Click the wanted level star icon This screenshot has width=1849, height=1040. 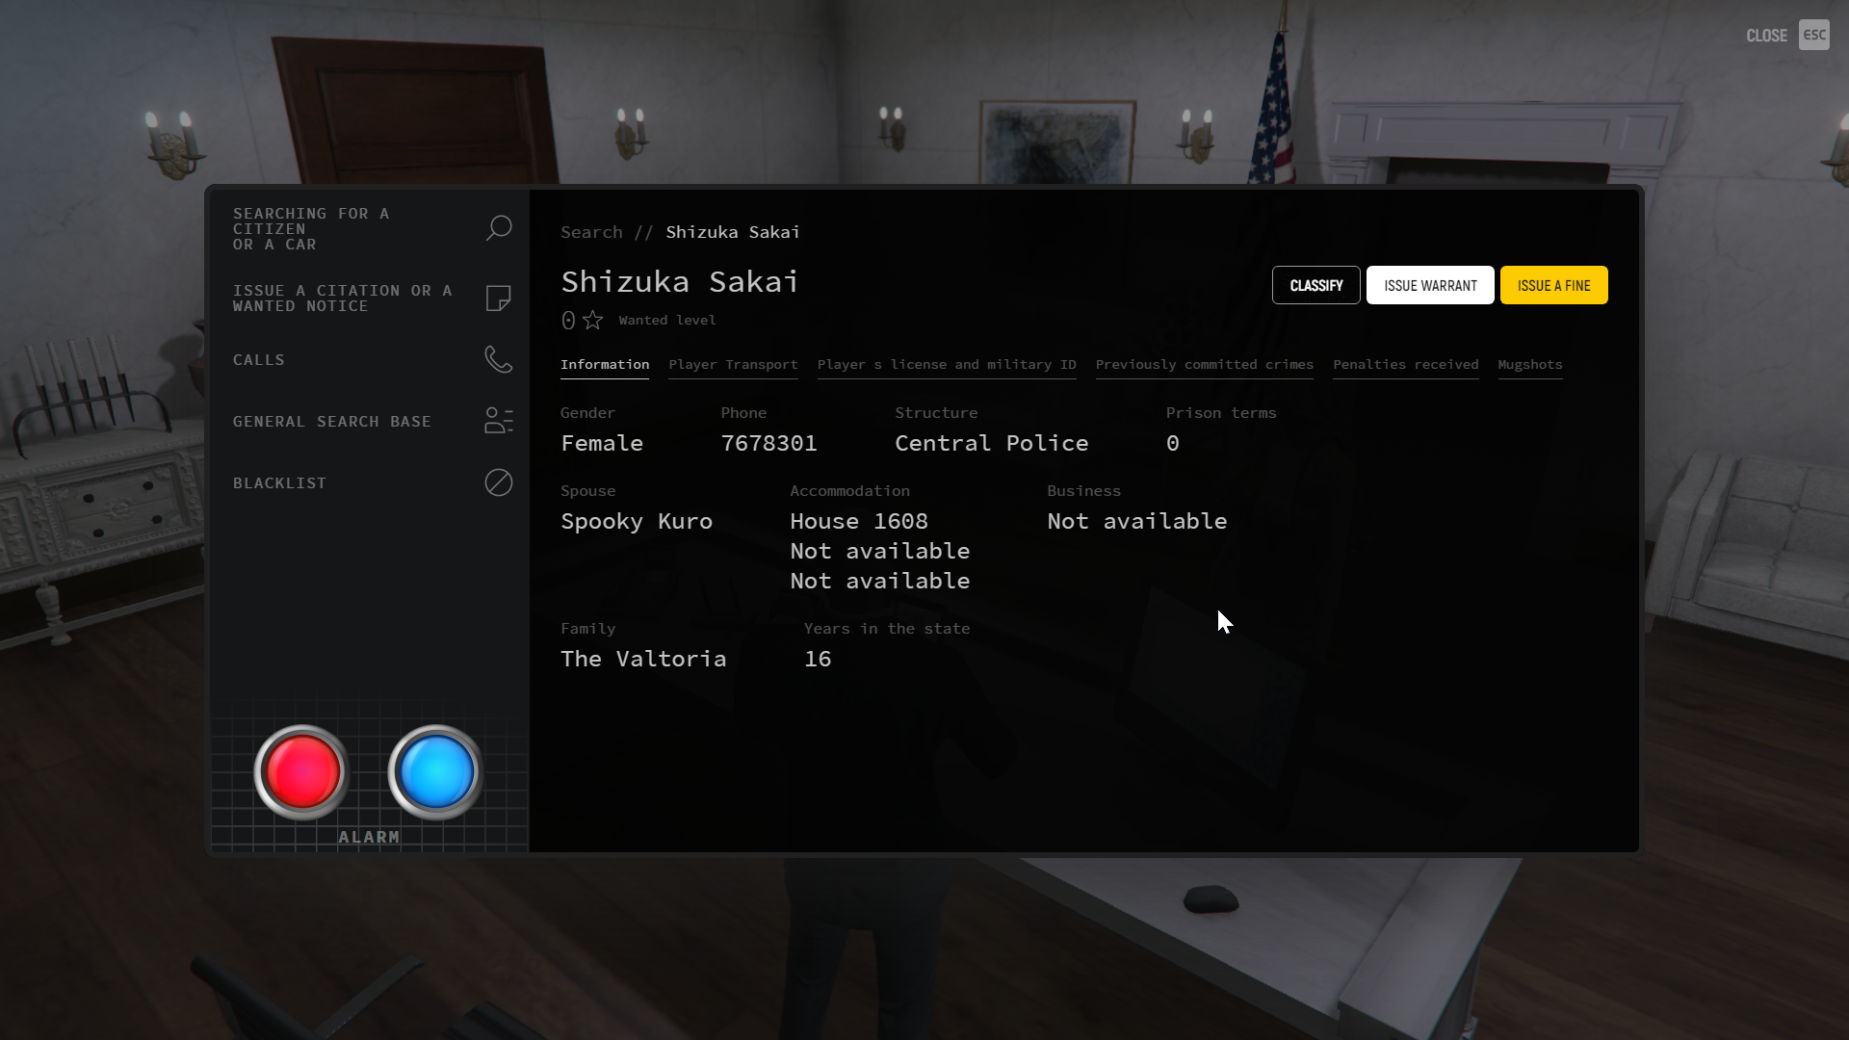[593, 320]
